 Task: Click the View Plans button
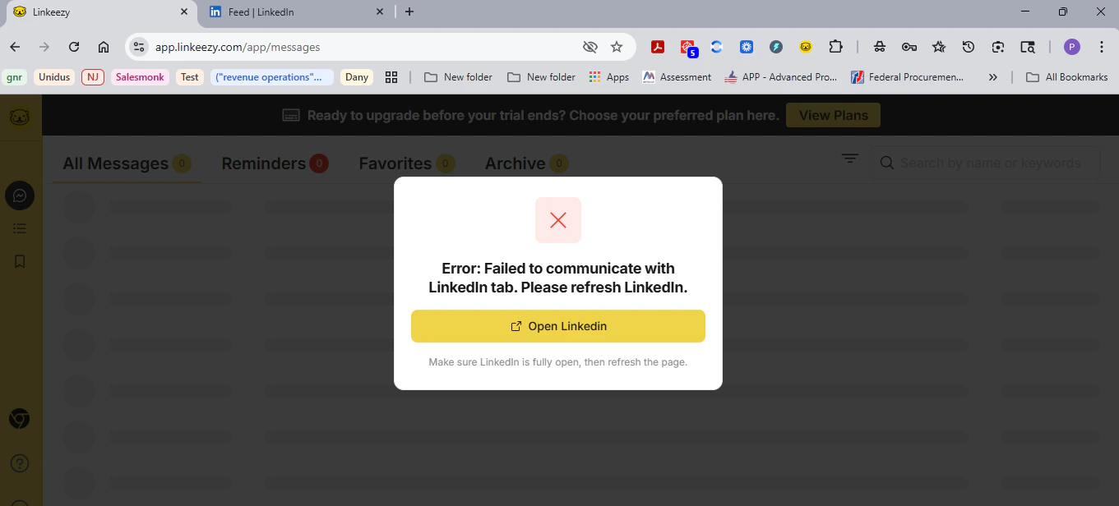(x=833, y=115)
